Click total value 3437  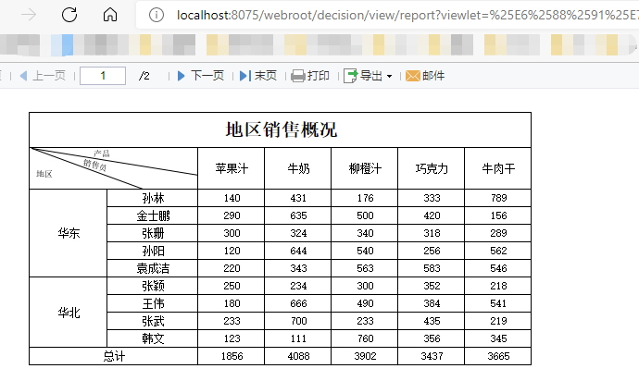pyautogui.click(x=432, y=356)
